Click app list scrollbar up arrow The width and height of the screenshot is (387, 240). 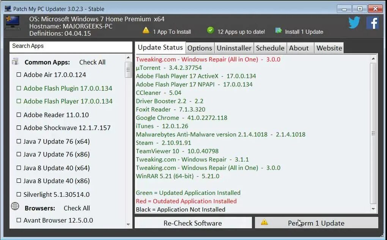(128, 57)
